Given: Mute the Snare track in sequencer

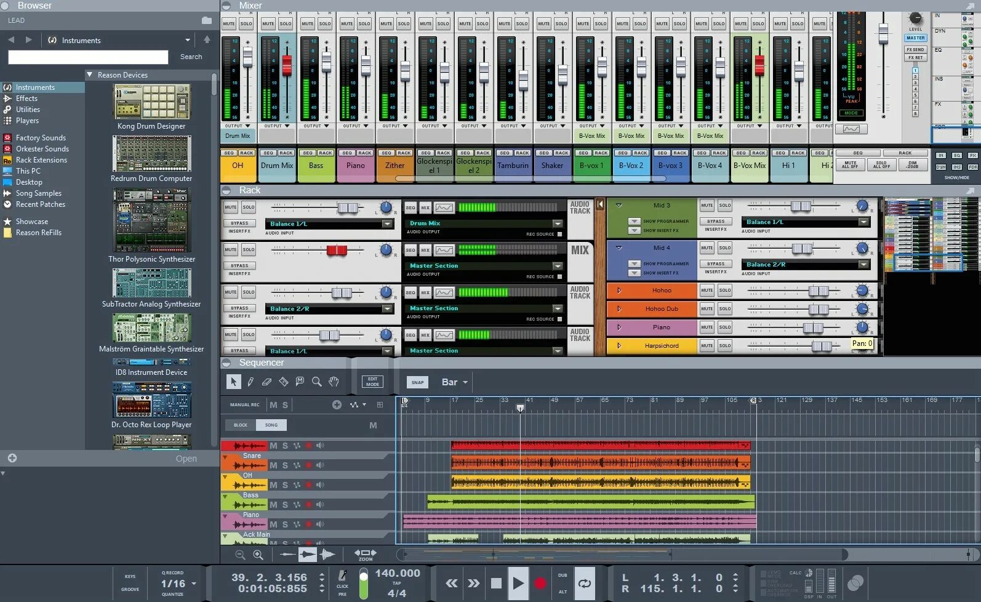Looking at the screenshot, I should [x=273, y=465].
